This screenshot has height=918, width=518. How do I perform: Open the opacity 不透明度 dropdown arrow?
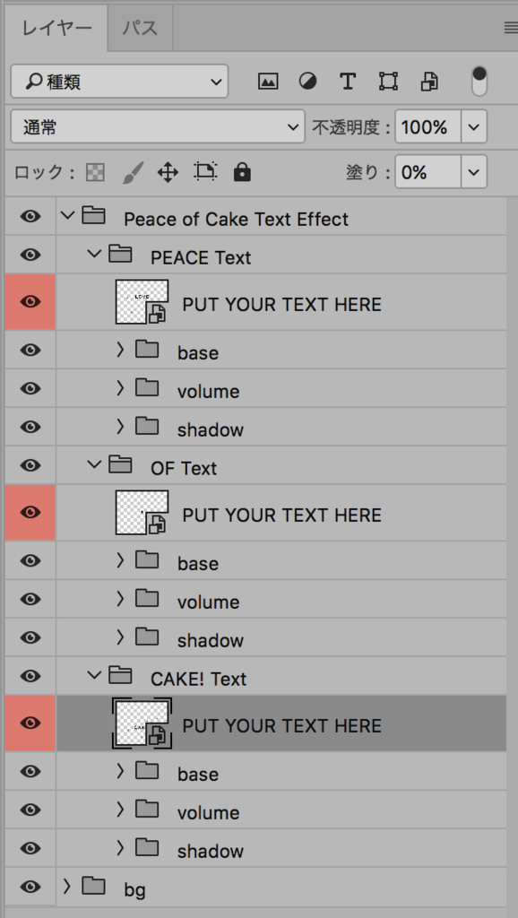tap(474, 126)
